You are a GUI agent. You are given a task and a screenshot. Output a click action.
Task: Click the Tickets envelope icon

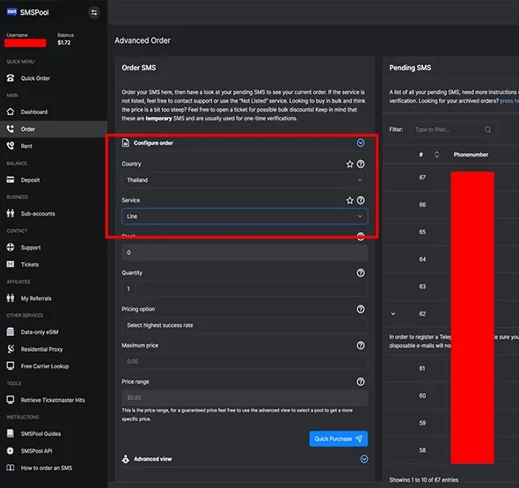(x=11, y=264)
